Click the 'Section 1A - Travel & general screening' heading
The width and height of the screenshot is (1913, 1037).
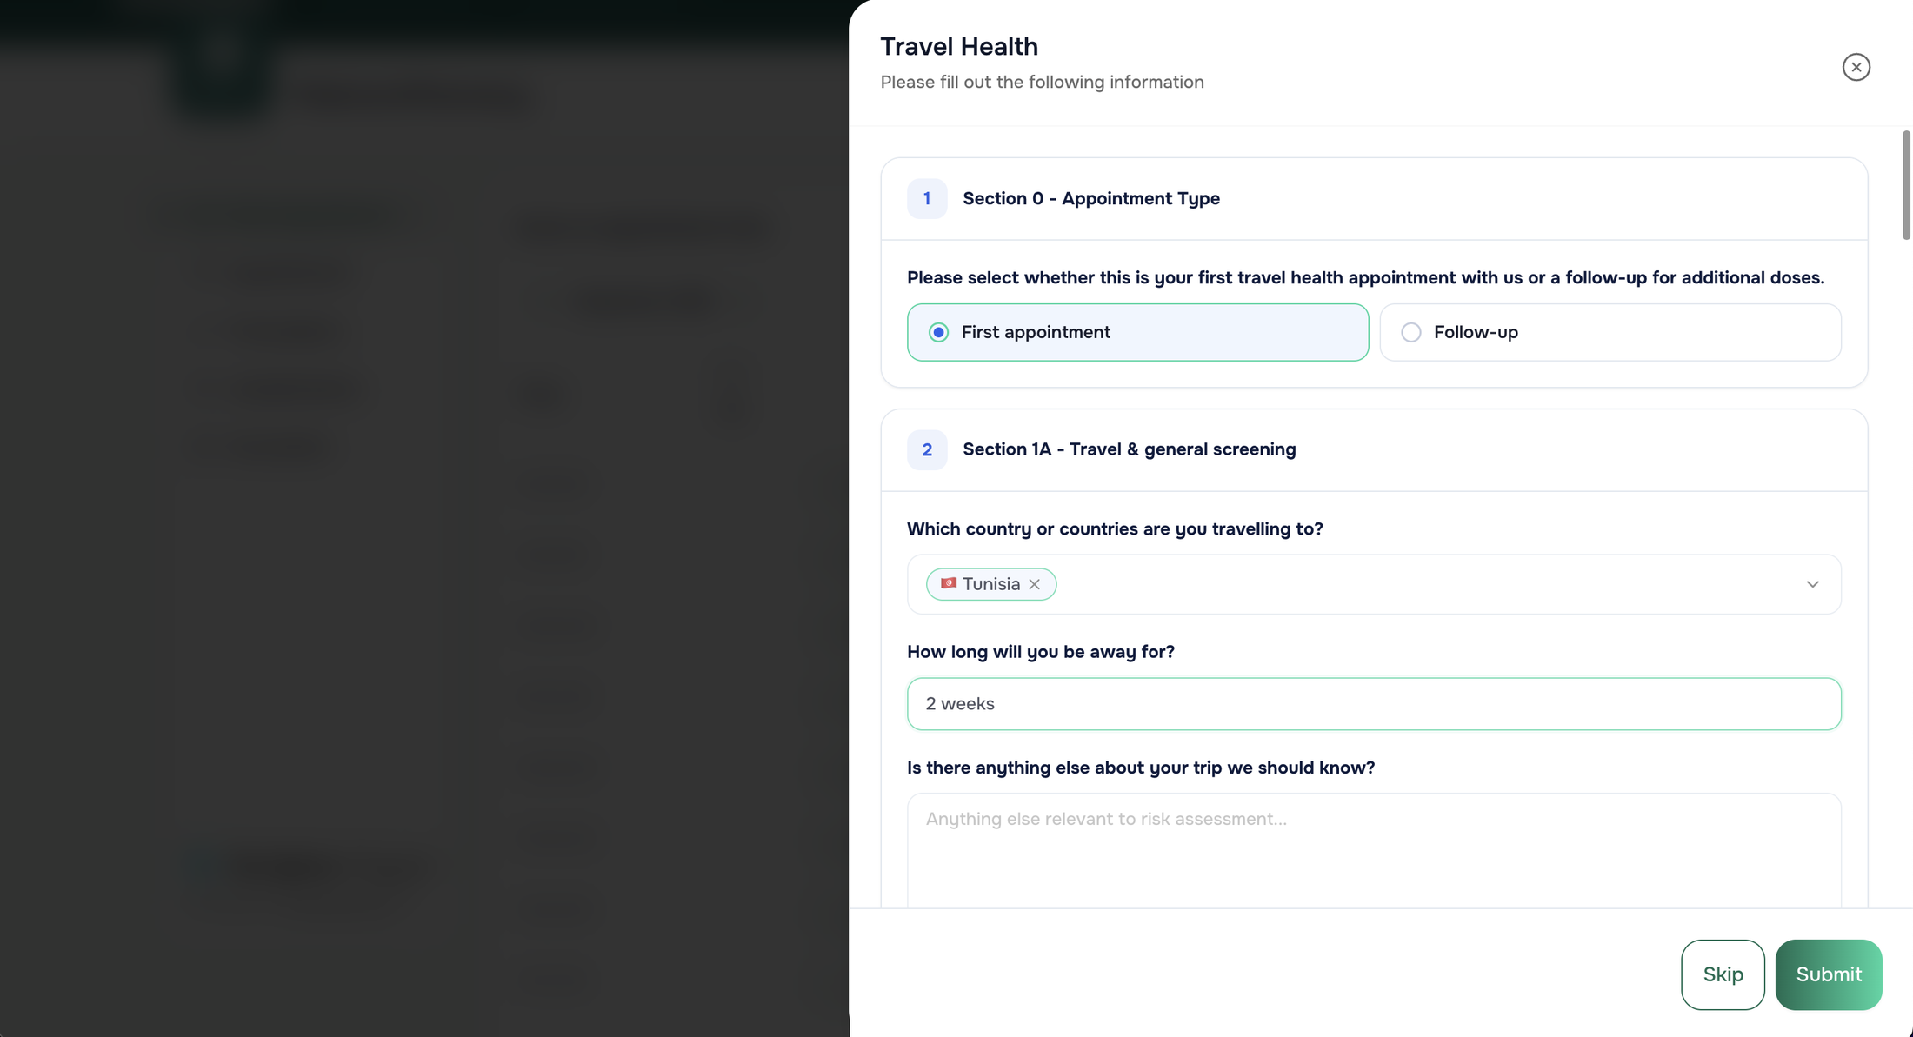coord(1129,449)
